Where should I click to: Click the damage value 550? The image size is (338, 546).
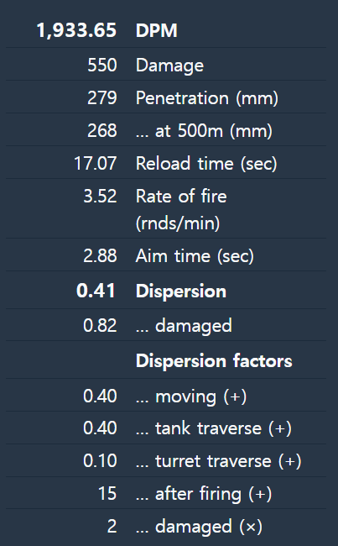click(101, 66)
